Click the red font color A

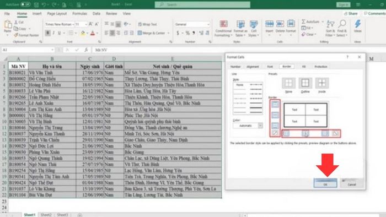point(93,33)
